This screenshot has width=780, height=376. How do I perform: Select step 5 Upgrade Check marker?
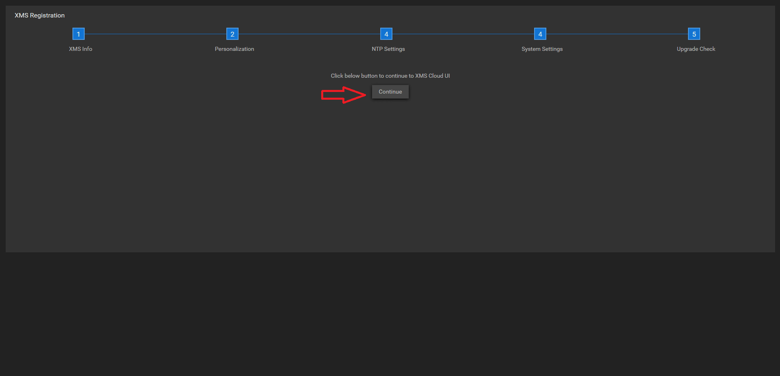pos(694,34)
